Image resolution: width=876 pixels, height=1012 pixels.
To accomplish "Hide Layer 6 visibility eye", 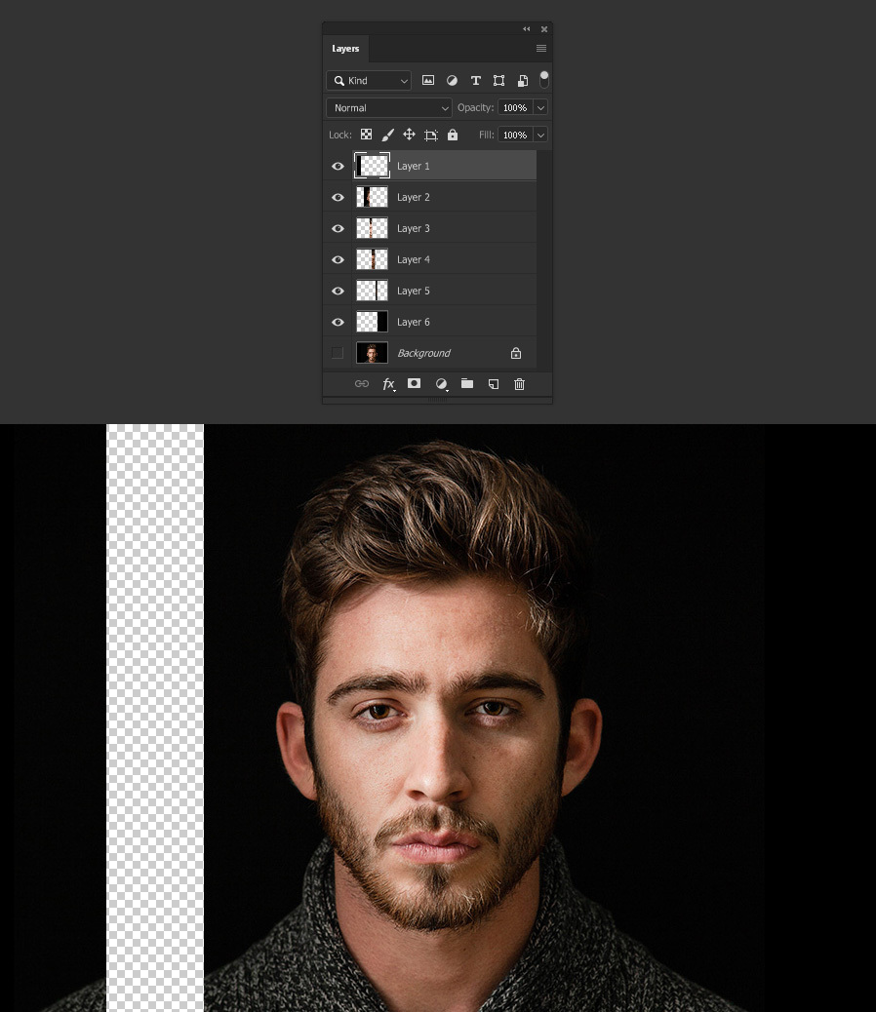I will (338, 322).
